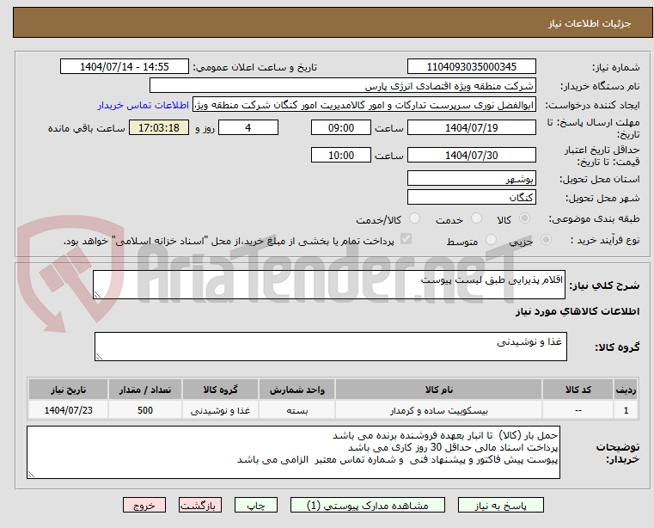This screenshot has height=528, width=654.
Task: Click the شماره نیاز field 1104093035000345
Action: 471,67
